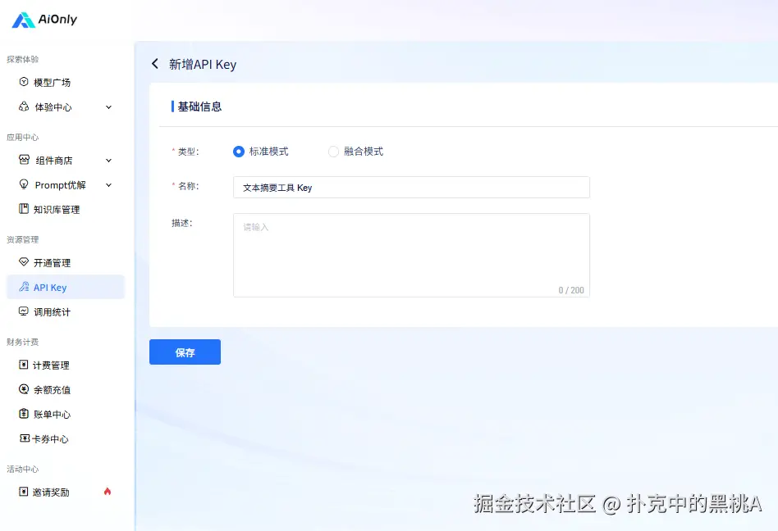Open 开通管理 in 资源管理 section
This screenshot has height=531, width=778.
pos(24,262)
